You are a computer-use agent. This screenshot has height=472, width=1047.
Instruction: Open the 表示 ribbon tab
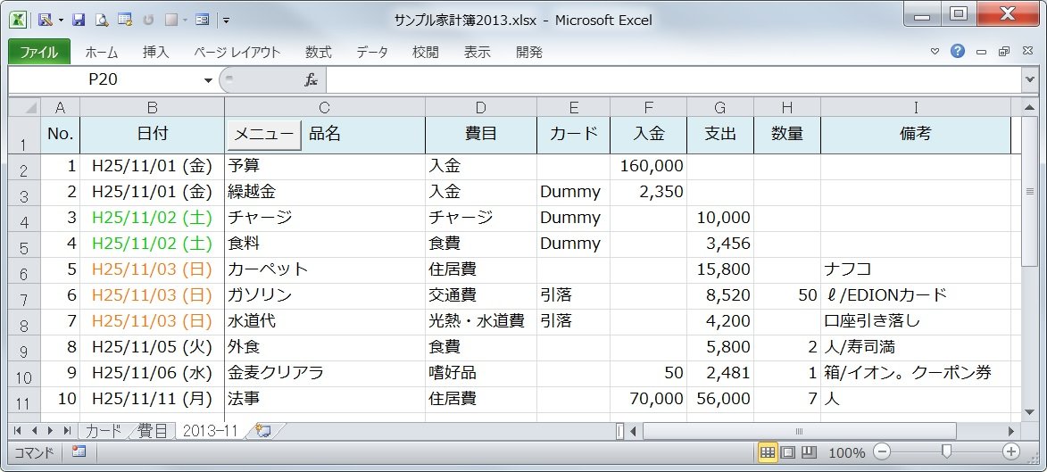[478, 52]
